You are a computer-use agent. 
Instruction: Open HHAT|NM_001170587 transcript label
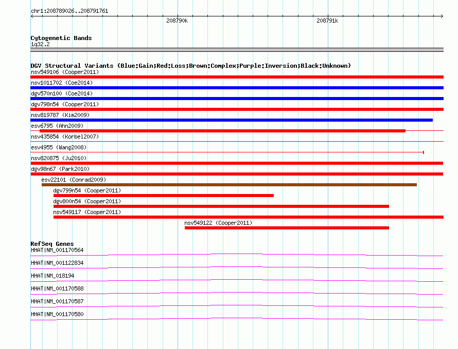57,301
